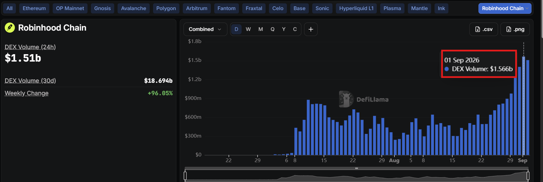Download the chart data as .csv
The width and height of the screenshot is (543, 182).
coord(484,29)
